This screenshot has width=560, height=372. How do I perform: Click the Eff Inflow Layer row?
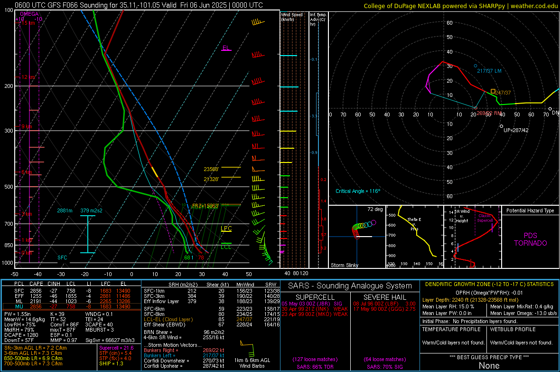[x=212, y=301]
